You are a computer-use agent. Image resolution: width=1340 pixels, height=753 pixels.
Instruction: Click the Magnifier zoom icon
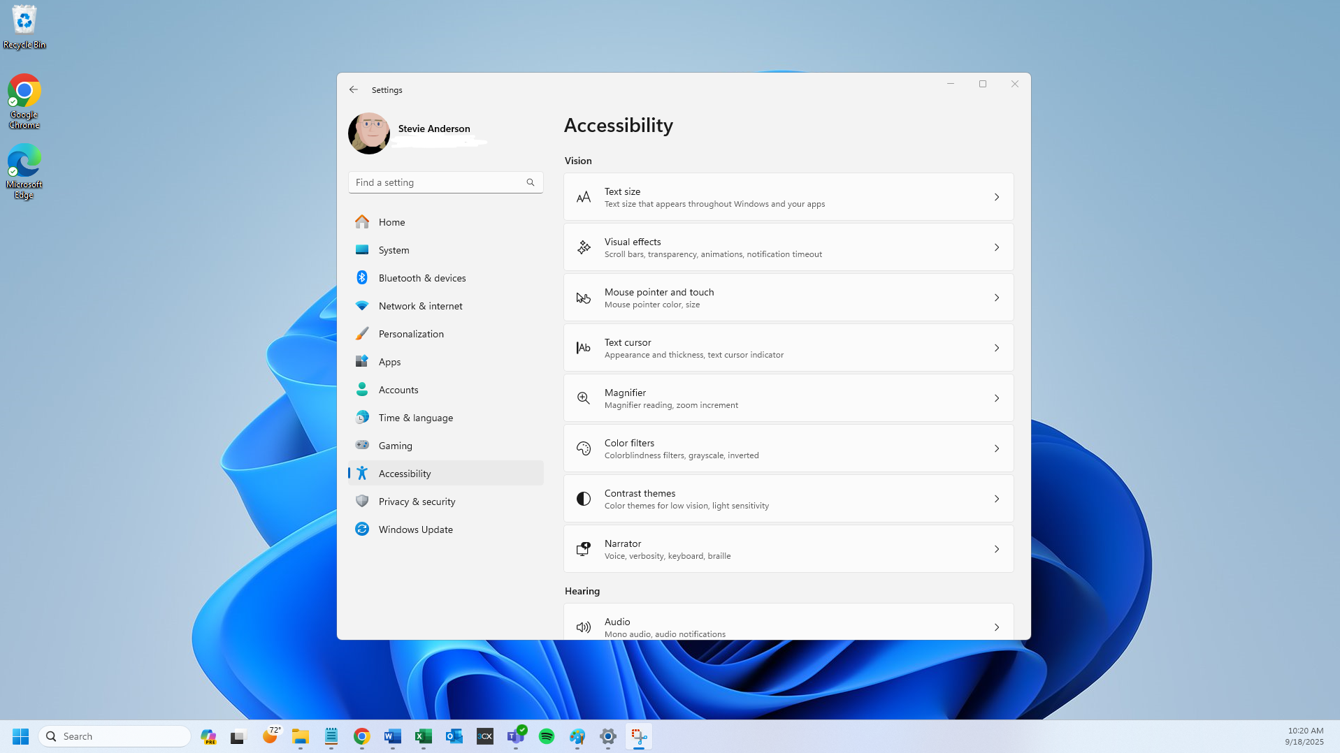[x=583, y=398]
